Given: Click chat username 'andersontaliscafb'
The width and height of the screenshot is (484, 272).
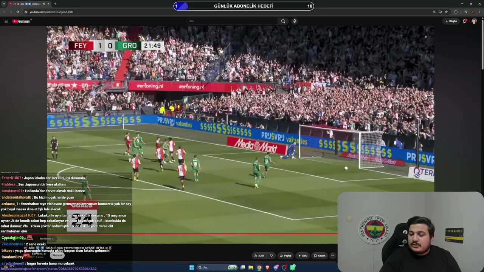Looking at the screenshot, I should click(16, 197).
